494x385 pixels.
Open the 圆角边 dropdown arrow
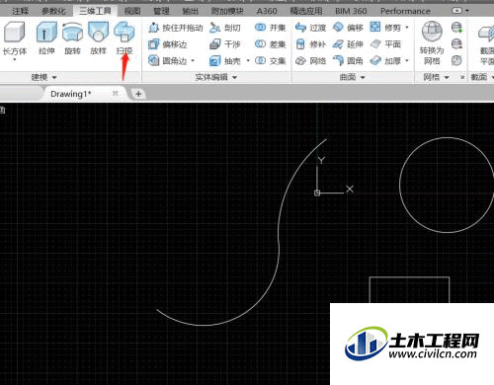[193, 60]
